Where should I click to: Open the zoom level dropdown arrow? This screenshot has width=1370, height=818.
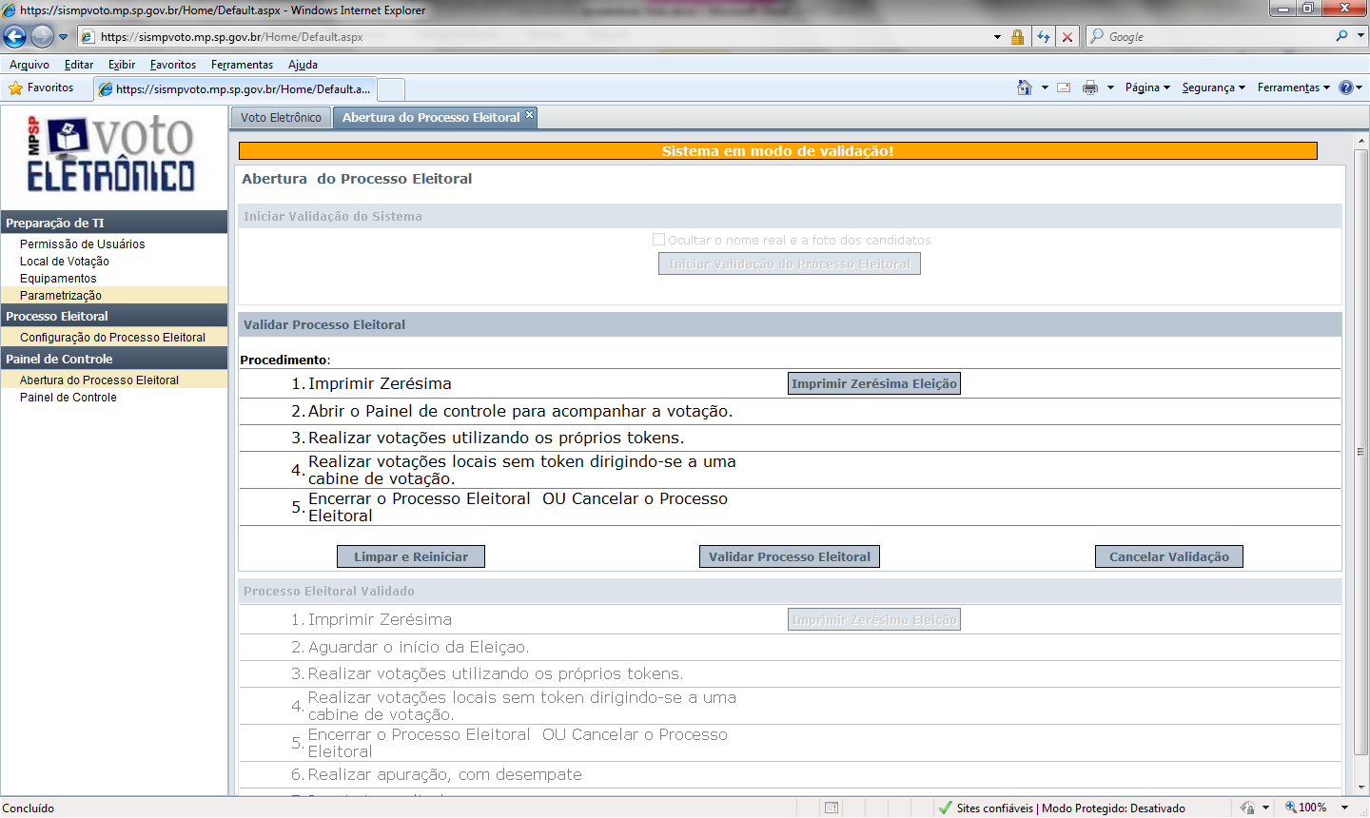[x=1345, y=807]
